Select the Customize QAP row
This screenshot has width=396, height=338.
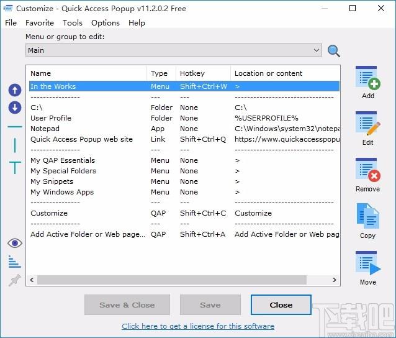click(184, 213)
